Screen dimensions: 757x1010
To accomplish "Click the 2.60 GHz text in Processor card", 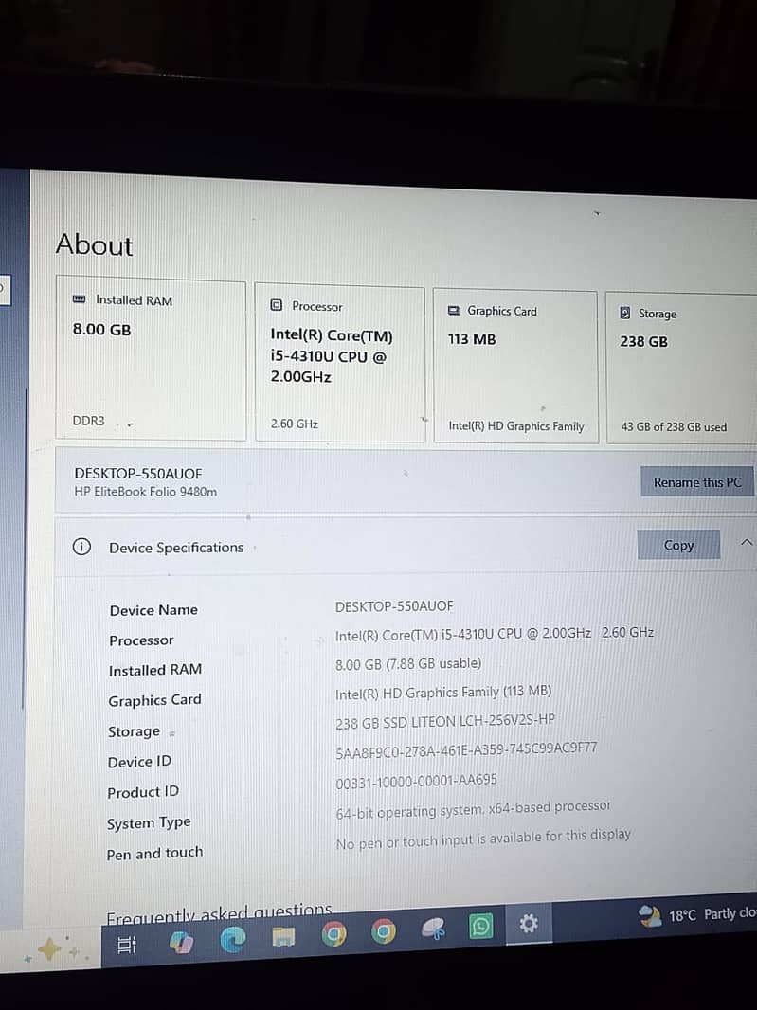I will coord(295,424).
